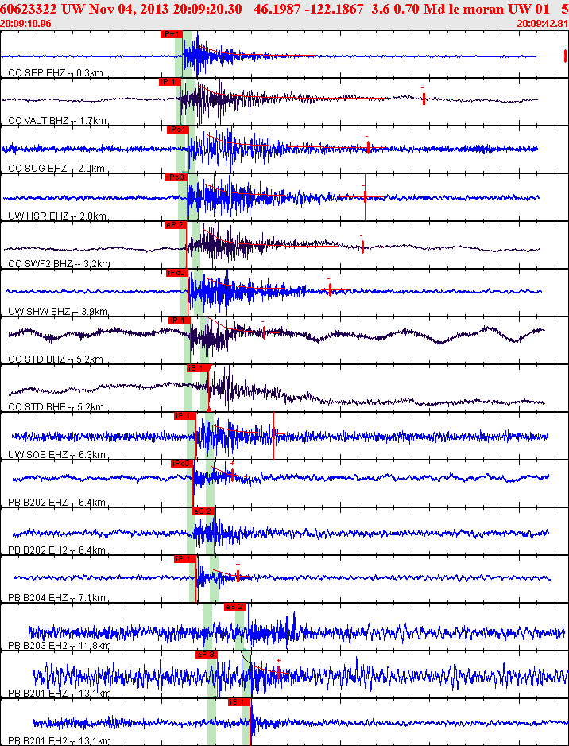This screenshot has height=746, width=569.
Task: Click the station label 'UW SHW EHZ -- 3.9km'
Action: [x=58, y=312]
